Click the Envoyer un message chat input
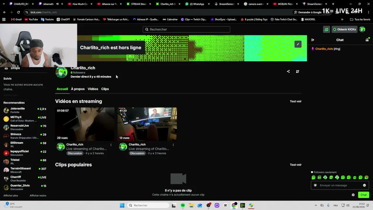The height and width of the screenshot is (210, 373). pos(340,185)
